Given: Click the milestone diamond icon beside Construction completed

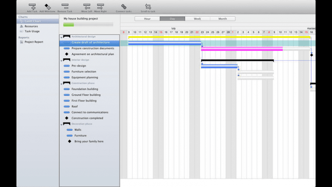Looking at the screenshot, I should click(x=67, y=118).
